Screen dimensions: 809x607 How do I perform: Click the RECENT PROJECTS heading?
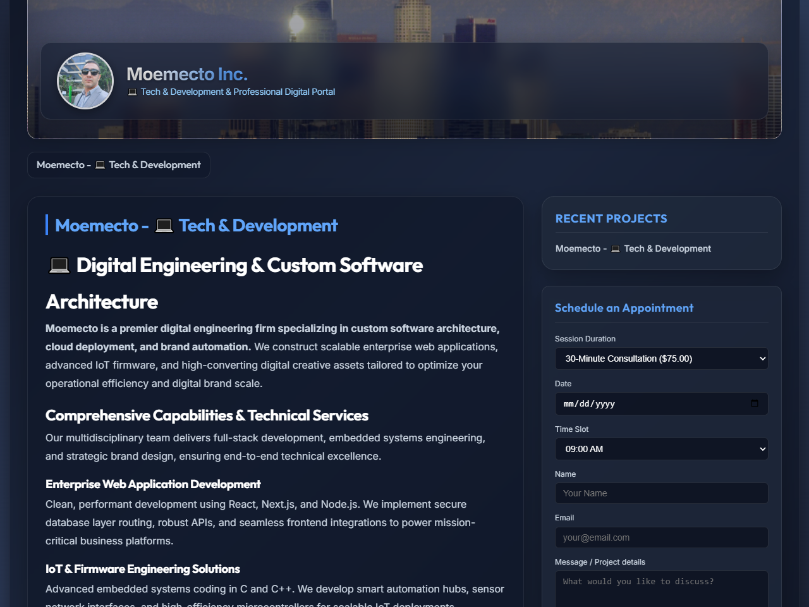click(x=611, y=219)
